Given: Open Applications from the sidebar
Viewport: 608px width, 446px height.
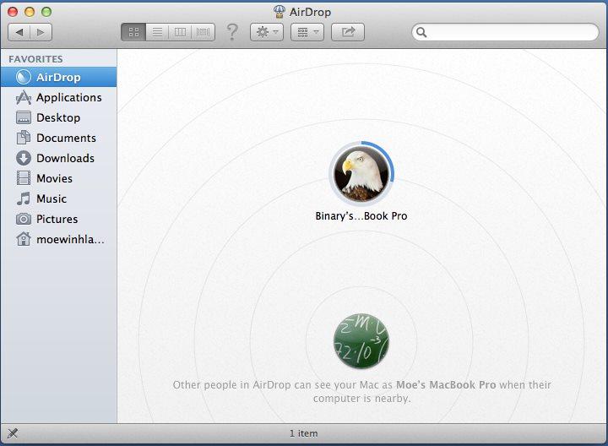Looking at the screenshot, I should click(58, 97).
